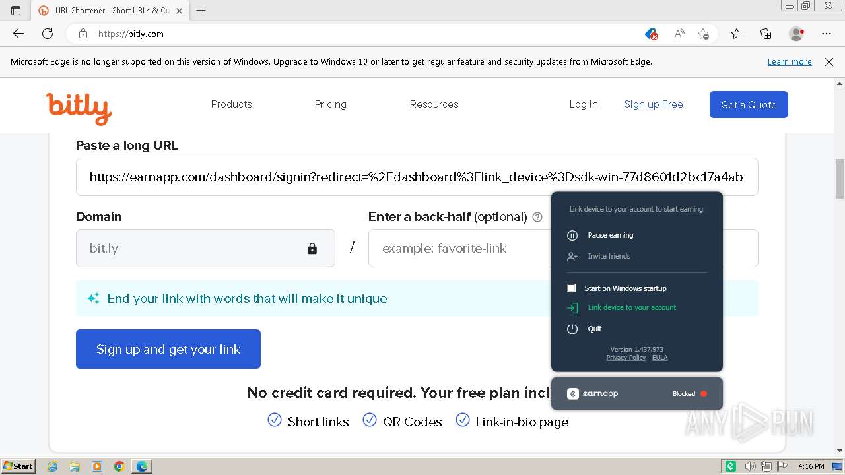Open the Resources menu

point(434,104)
